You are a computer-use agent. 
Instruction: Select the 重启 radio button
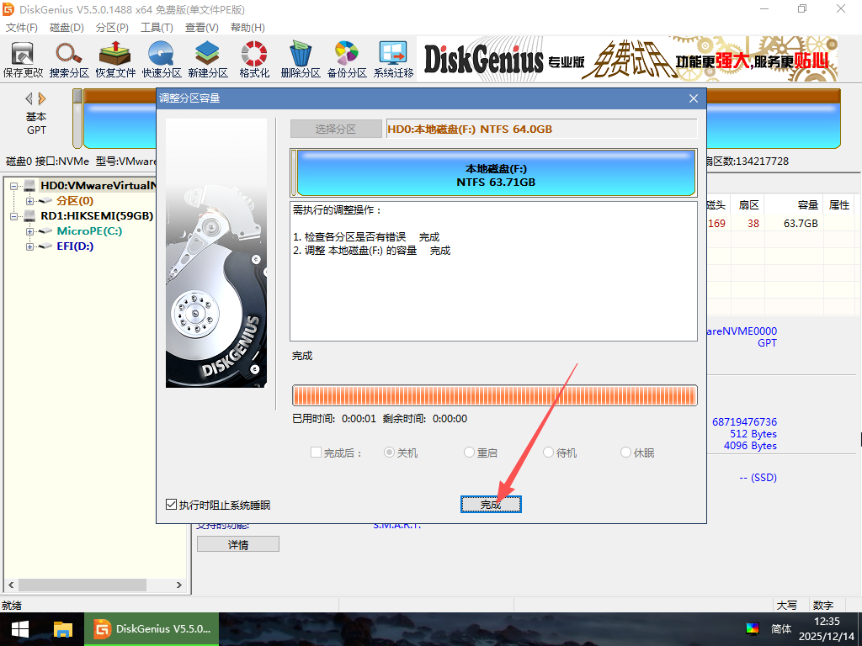click(x=470, y=453)
